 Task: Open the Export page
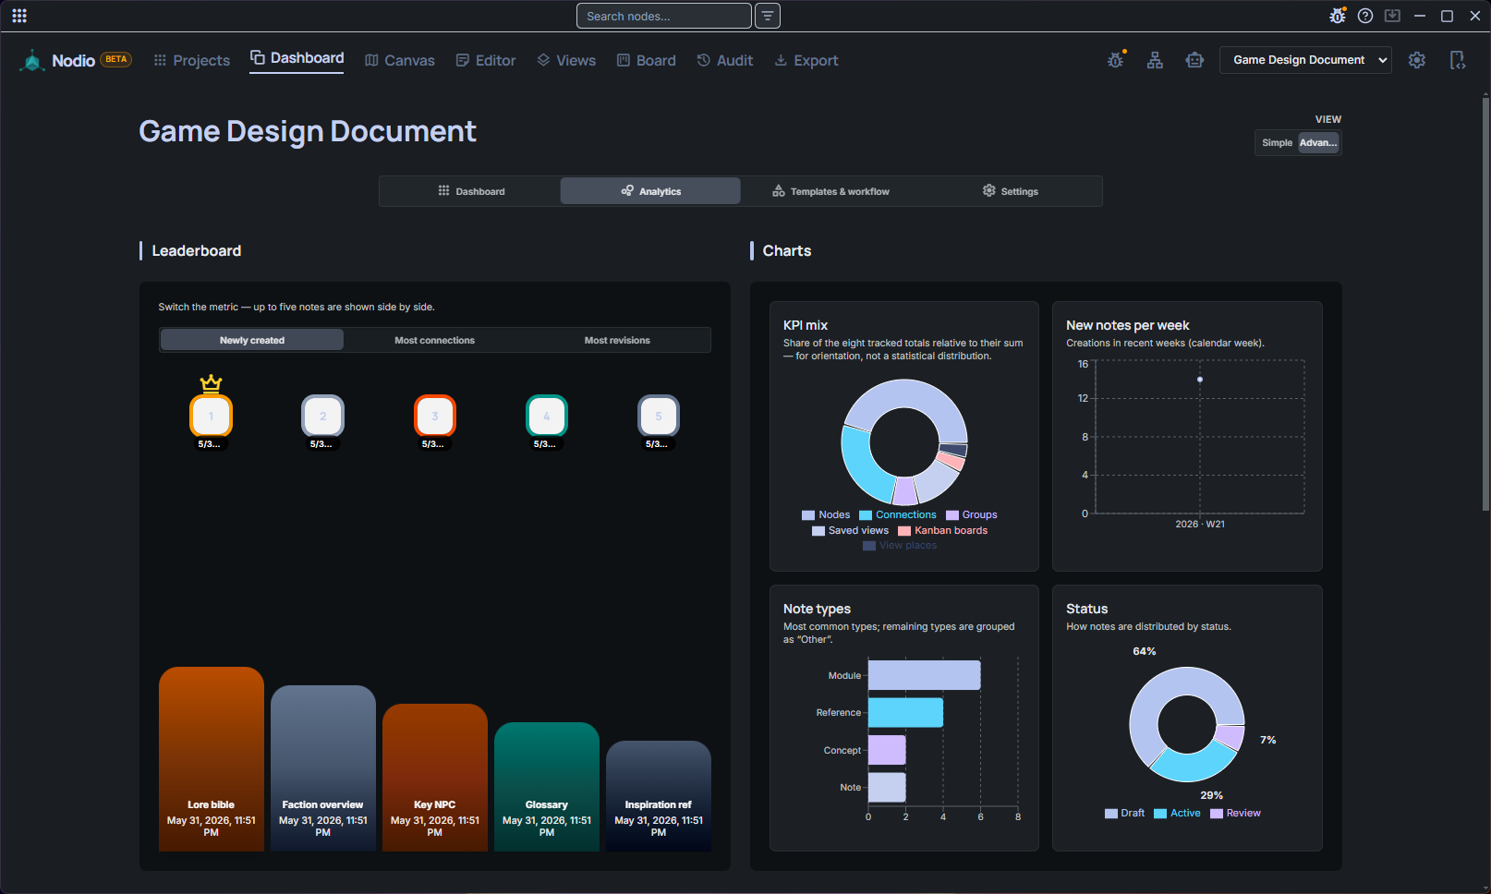[x=806, y=61]
